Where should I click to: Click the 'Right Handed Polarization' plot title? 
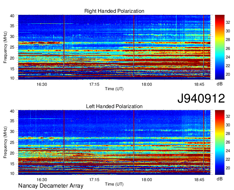coord(114,11)
